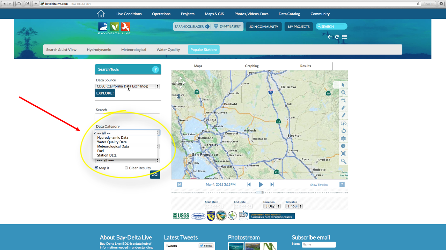Choose Station Data option
The image size is (446, 250).
coord(125,155)
